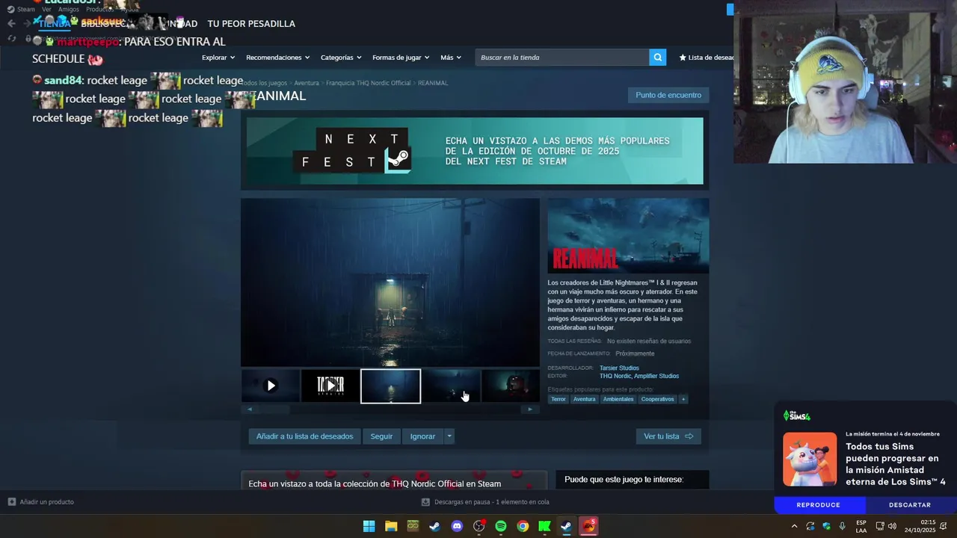The image size is (957, 538).
Task: Click the Aventura tag under popular tags
Action: pos(585,399)
